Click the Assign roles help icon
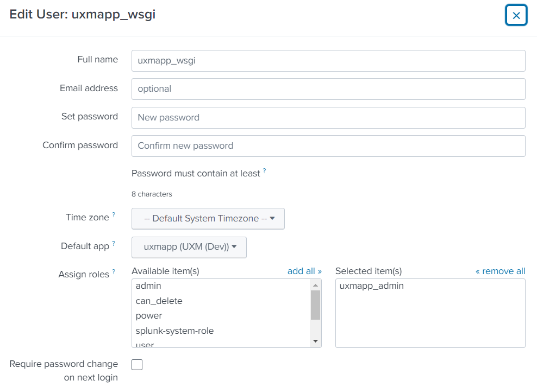Viewport: 537px width, 387px height. pyautogui.click(x=114, y=272)
